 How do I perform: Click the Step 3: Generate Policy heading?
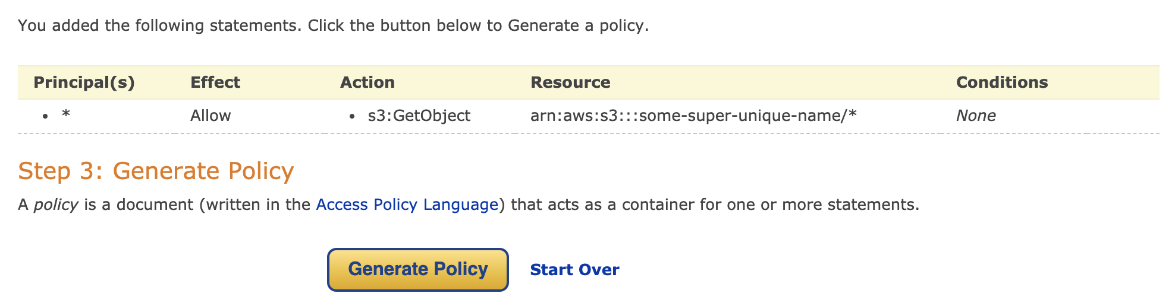(x=156, y=171)
